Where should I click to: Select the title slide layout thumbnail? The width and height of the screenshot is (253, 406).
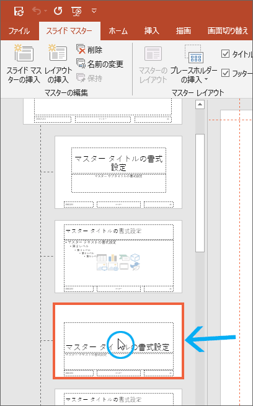click(118, 172)
